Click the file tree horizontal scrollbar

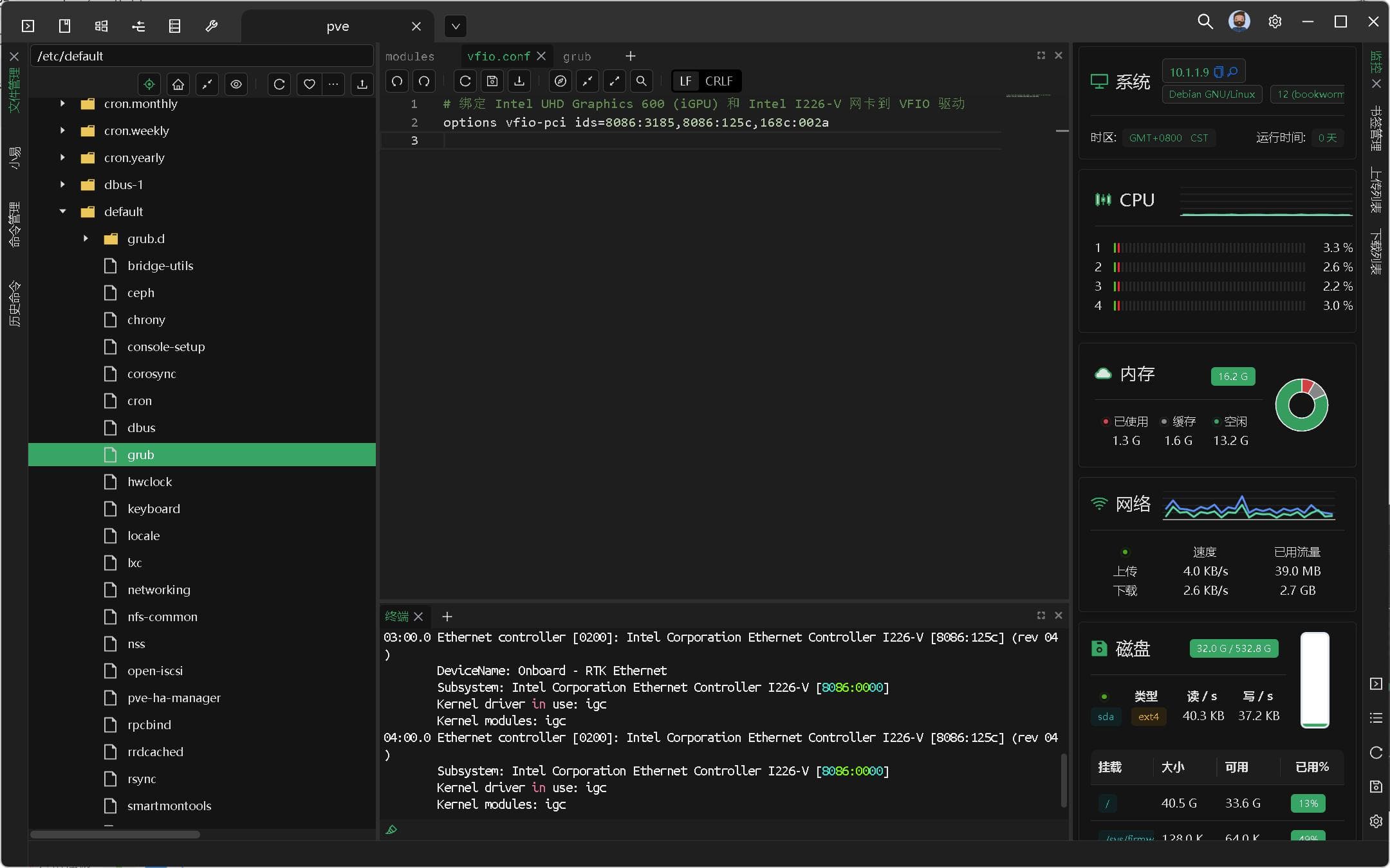click(115, 835)
